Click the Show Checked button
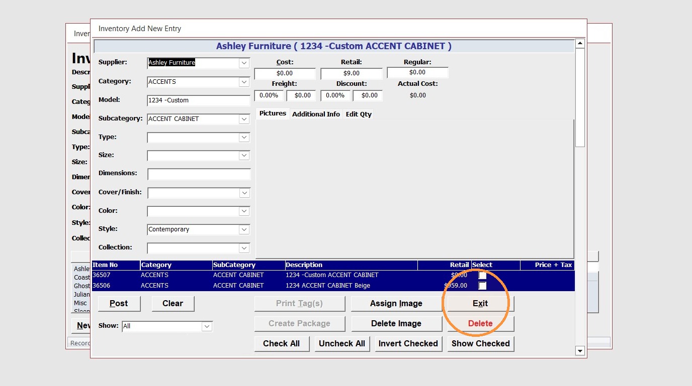This screenshot has width=692, height=386. tap(480, 343)
